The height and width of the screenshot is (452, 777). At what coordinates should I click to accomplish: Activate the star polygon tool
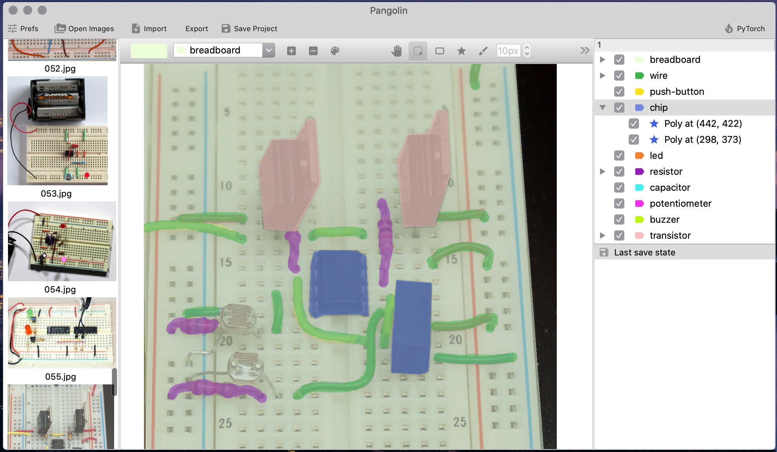pyautogui.click(x=462, y=51)
